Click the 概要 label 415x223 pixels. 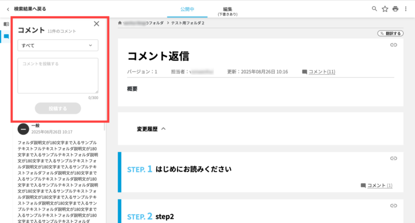click(x=132, y=89)
